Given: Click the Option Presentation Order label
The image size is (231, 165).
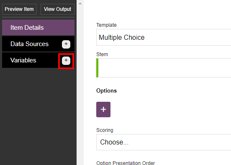Looking at the screenshot, I should coord(126,163).
